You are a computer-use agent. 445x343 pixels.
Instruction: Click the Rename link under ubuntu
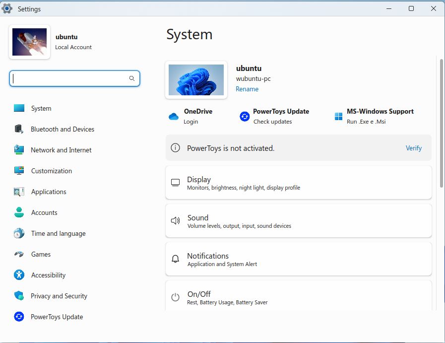click(x=247, y=89)
